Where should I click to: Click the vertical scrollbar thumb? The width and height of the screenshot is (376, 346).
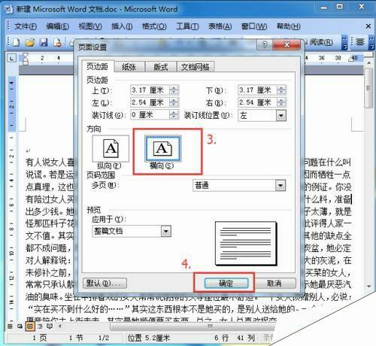click(368, 88)
